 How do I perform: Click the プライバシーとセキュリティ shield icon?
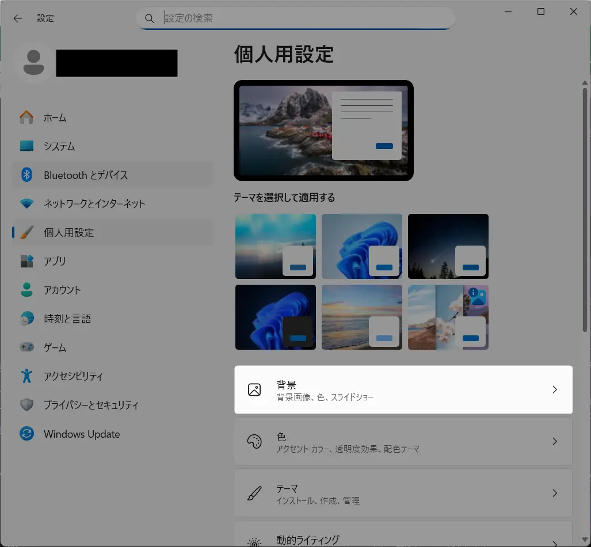click(26, 404)
